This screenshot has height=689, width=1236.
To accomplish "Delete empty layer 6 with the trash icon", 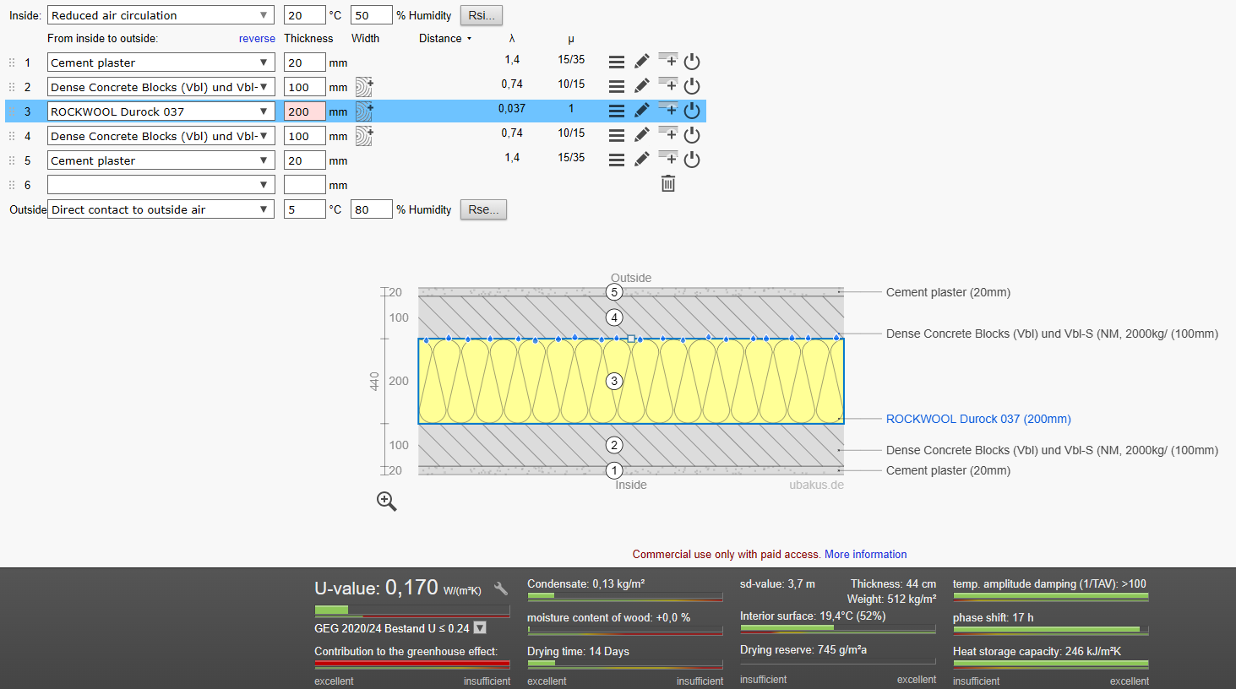I will (x=668, y=183).
